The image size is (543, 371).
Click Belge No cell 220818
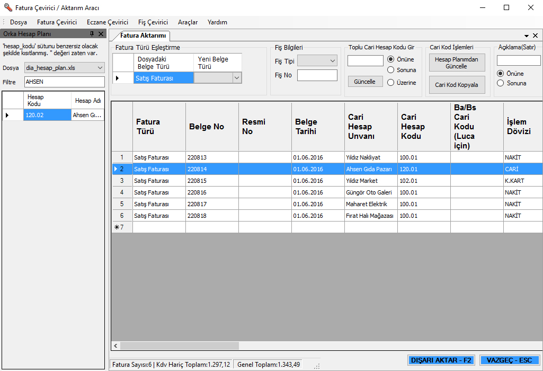point(212,216)
